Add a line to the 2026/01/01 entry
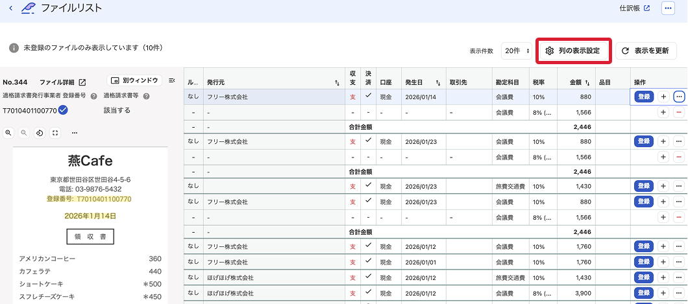 tap(663, 262)
